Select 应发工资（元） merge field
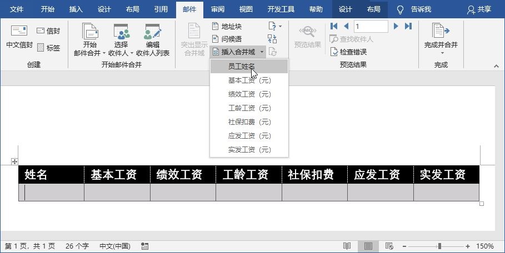The image size is (505, 253). coord(249,136)
